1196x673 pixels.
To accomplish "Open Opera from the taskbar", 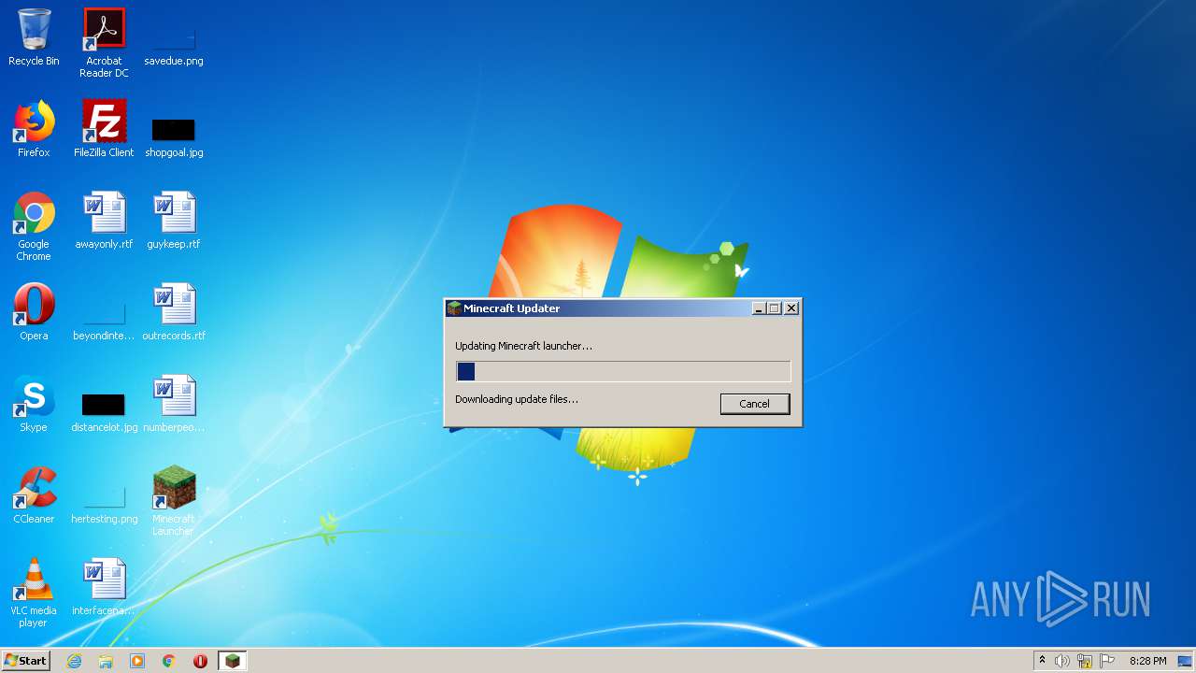I will [200, 661].
